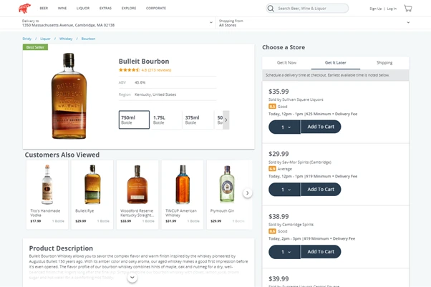Viewport: 431px width, 287px height.
Task: Add the $35.99 bottle to cart
Action: tap(321, 127)
